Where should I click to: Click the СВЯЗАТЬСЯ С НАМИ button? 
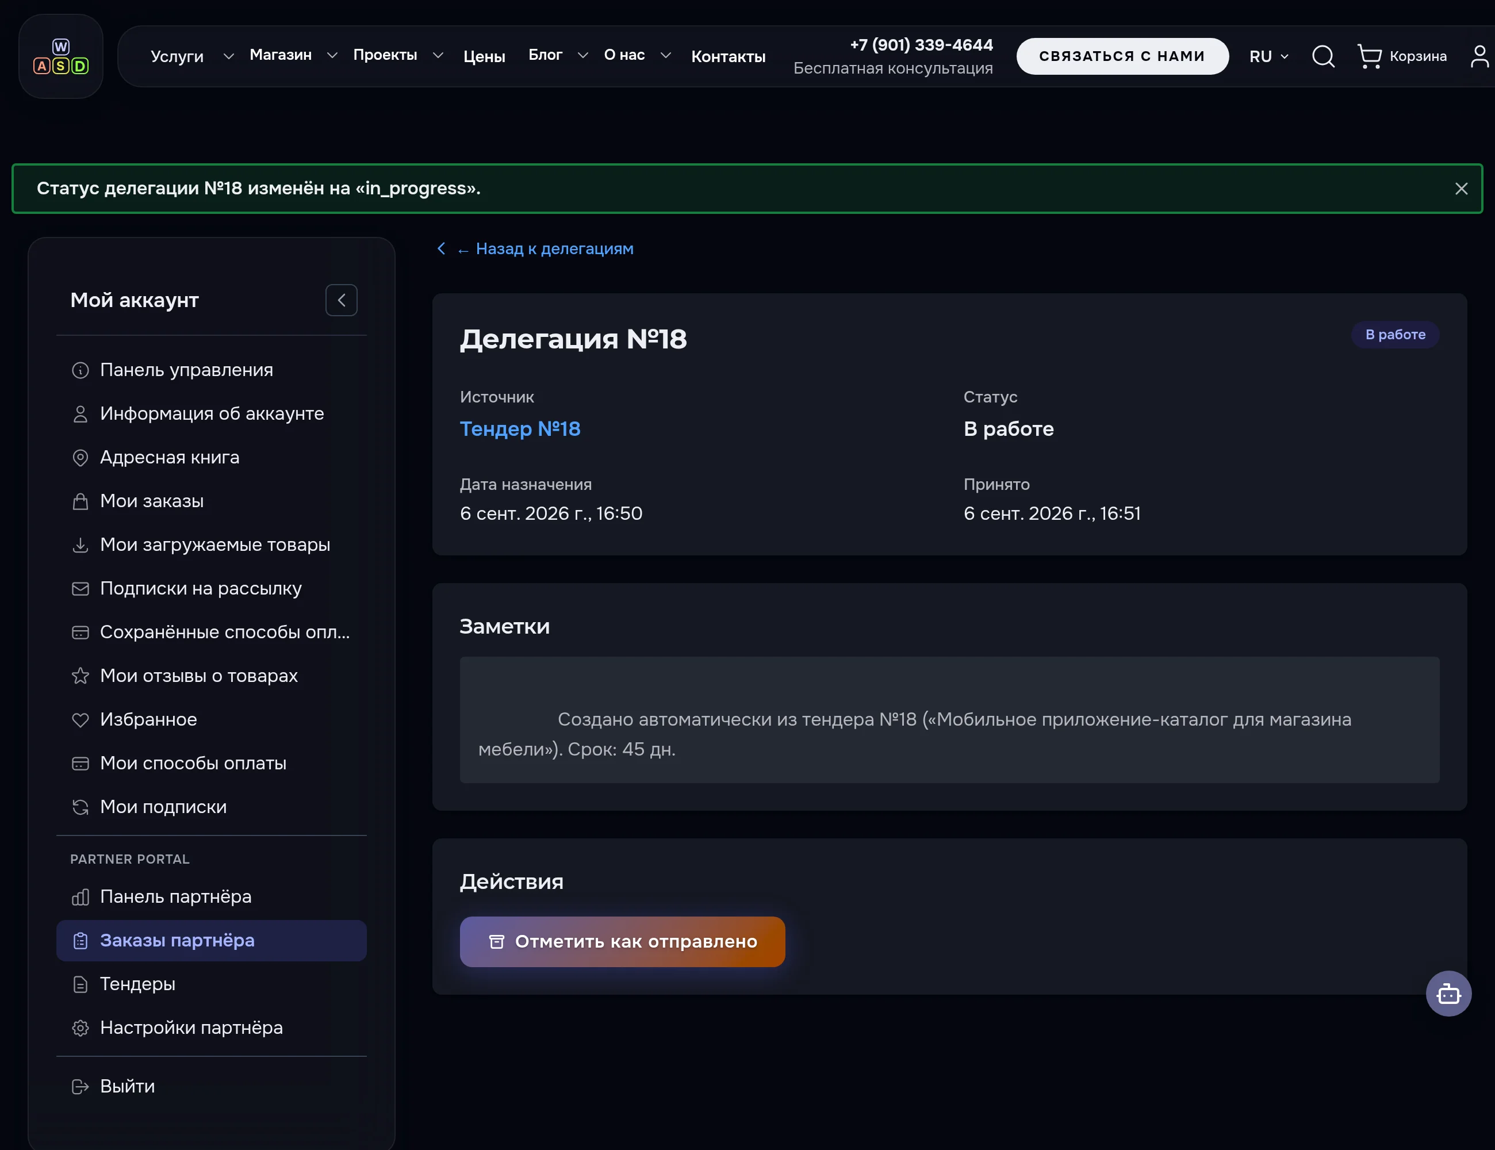[1122, 56]
